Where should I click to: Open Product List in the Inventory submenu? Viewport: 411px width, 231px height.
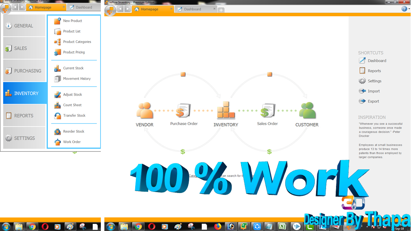coord(67,31)
